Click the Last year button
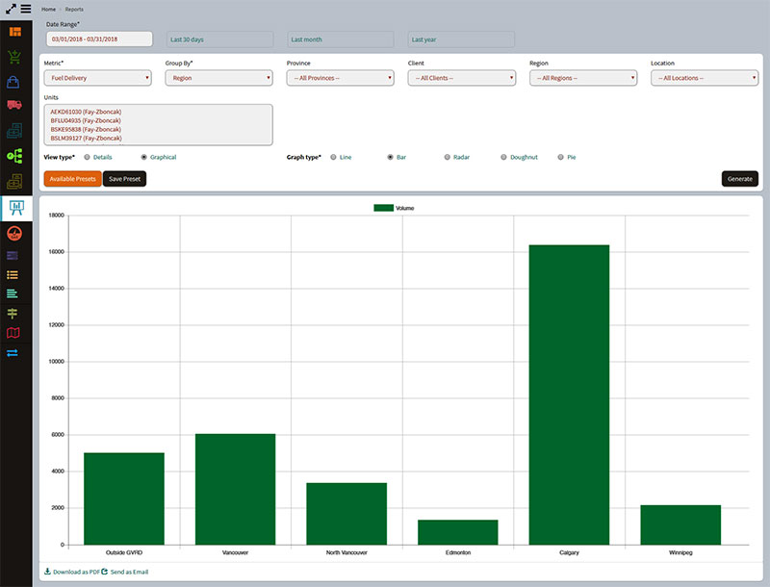Image resolution: width=770 pixels, height=587 pixels. pos(461,39)
